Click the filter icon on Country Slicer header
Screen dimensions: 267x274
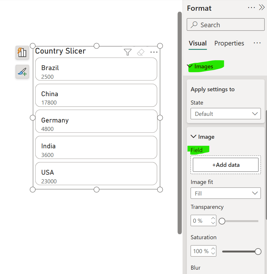tap(127, 52)
